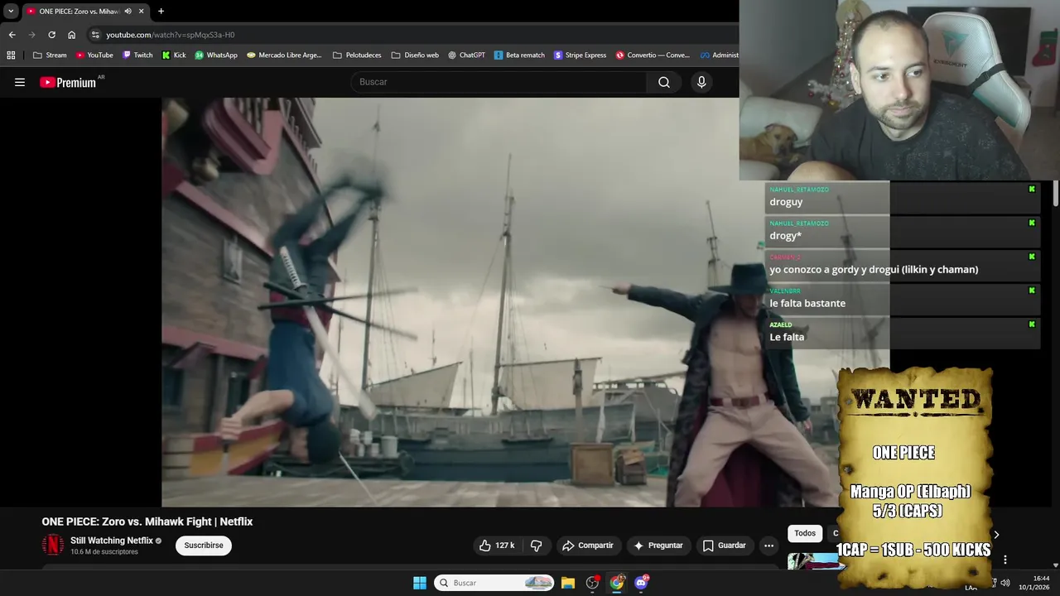Open Discord from the taskbar
Viewport: 1060px width, 596px height.
642,583
